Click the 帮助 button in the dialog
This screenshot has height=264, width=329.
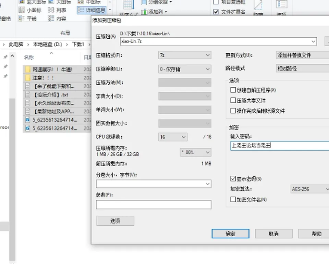314,234
